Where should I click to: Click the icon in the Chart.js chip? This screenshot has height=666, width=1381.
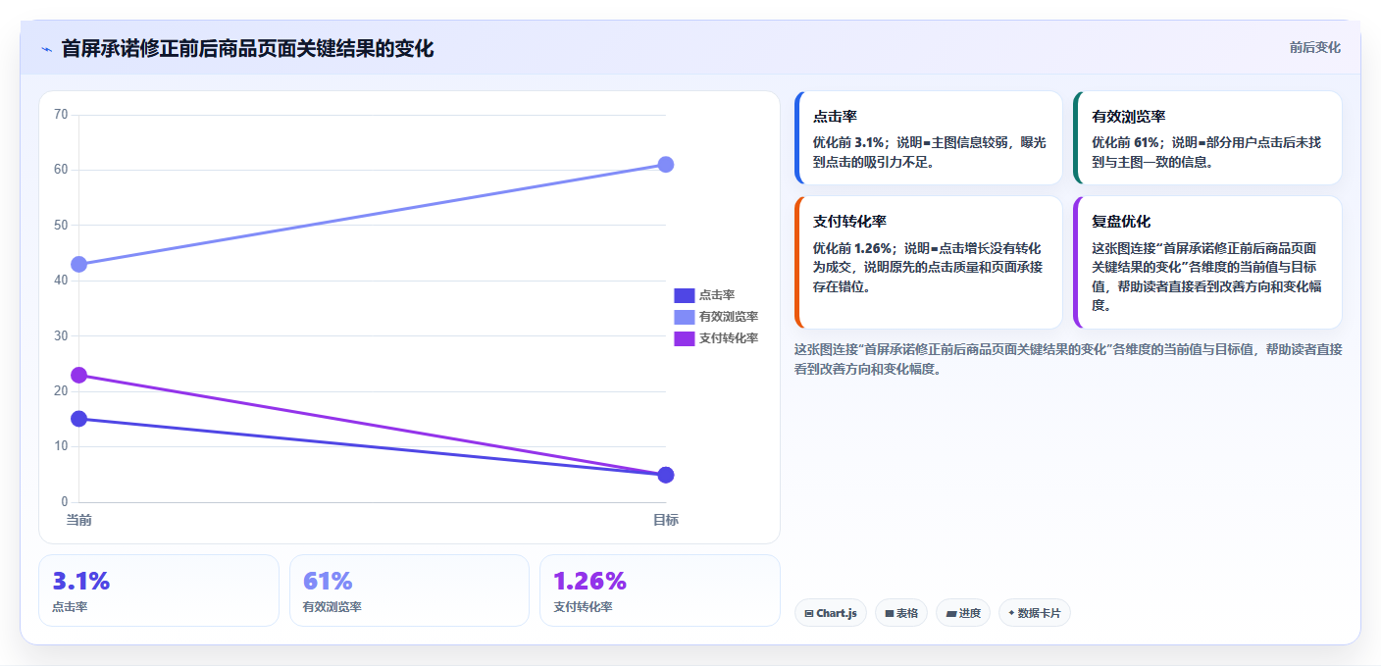[x=808, y=613]
